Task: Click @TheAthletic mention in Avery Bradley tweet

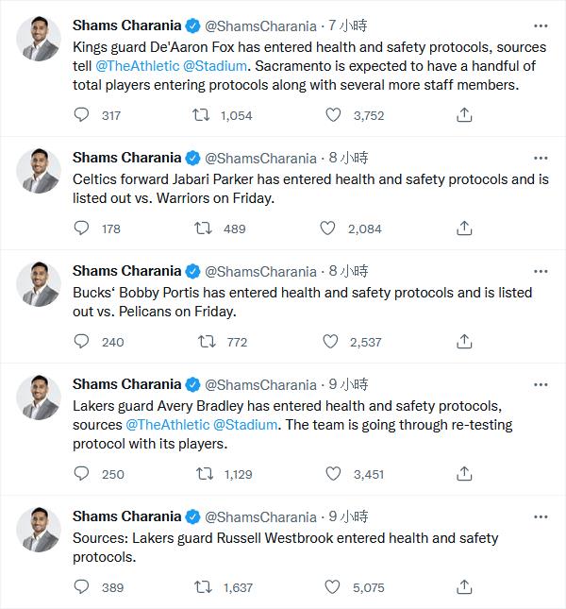Action: 167,425
